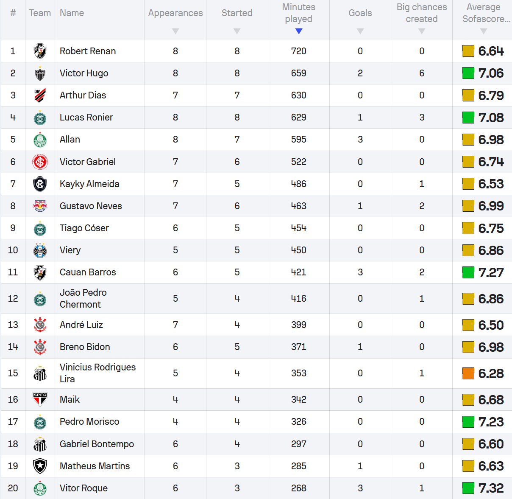The image size is (512, 499).
Task: Click Red Bull Bragantino crest beside Gustavo Neves
Action: coord(40,206)
